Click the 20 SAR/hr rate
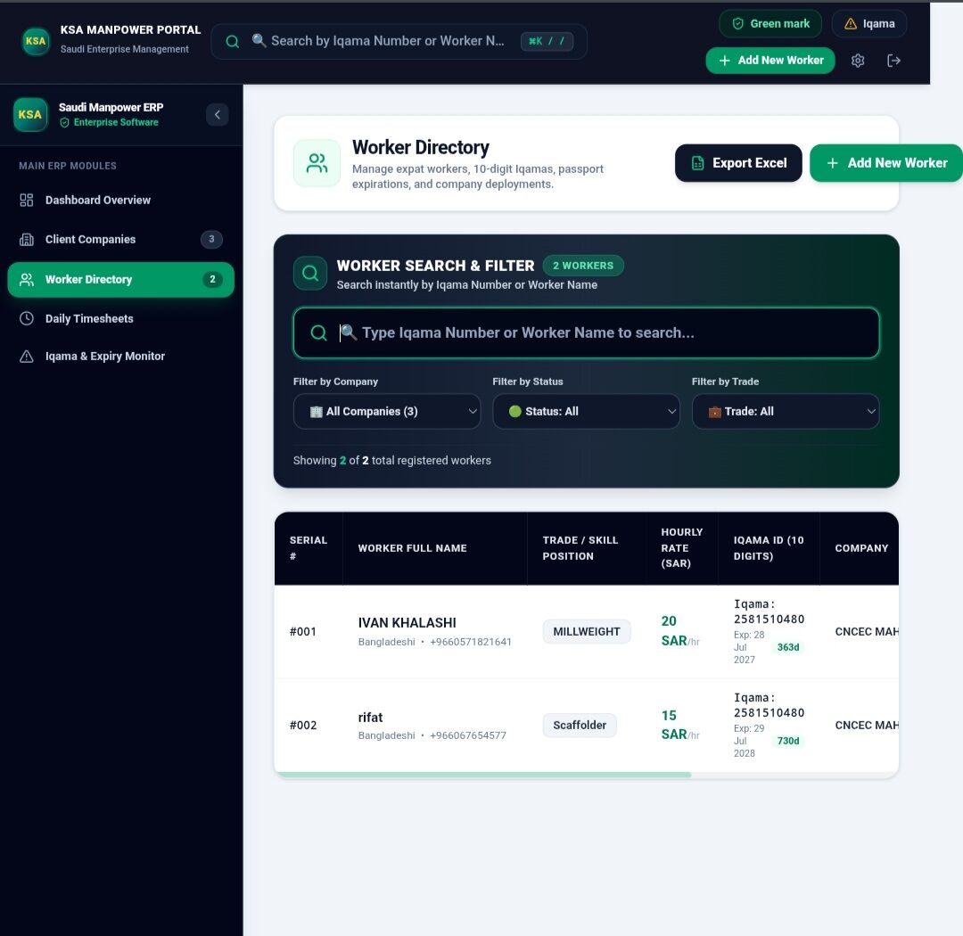The image size is (963, 936). 680,631
